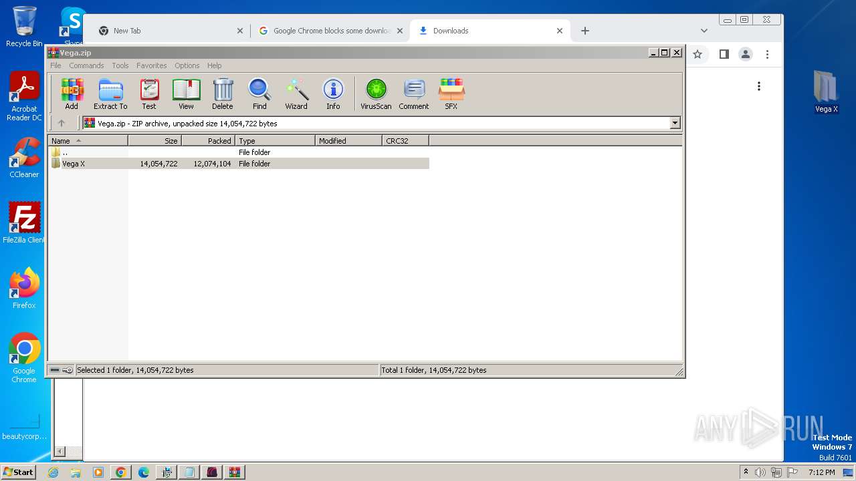Open the Find tool in WinRAR
Image resolution: width=856 pixels, height=481 pixels.
point(259,94)
